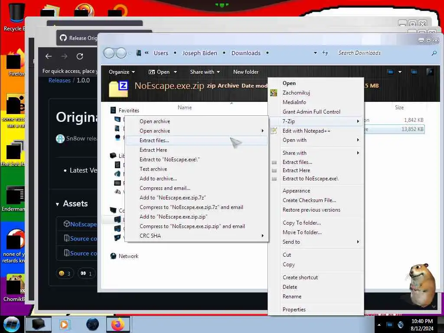Expand the Open archive submenu with arrow
The image size is (444, 333).
[196, 131]
